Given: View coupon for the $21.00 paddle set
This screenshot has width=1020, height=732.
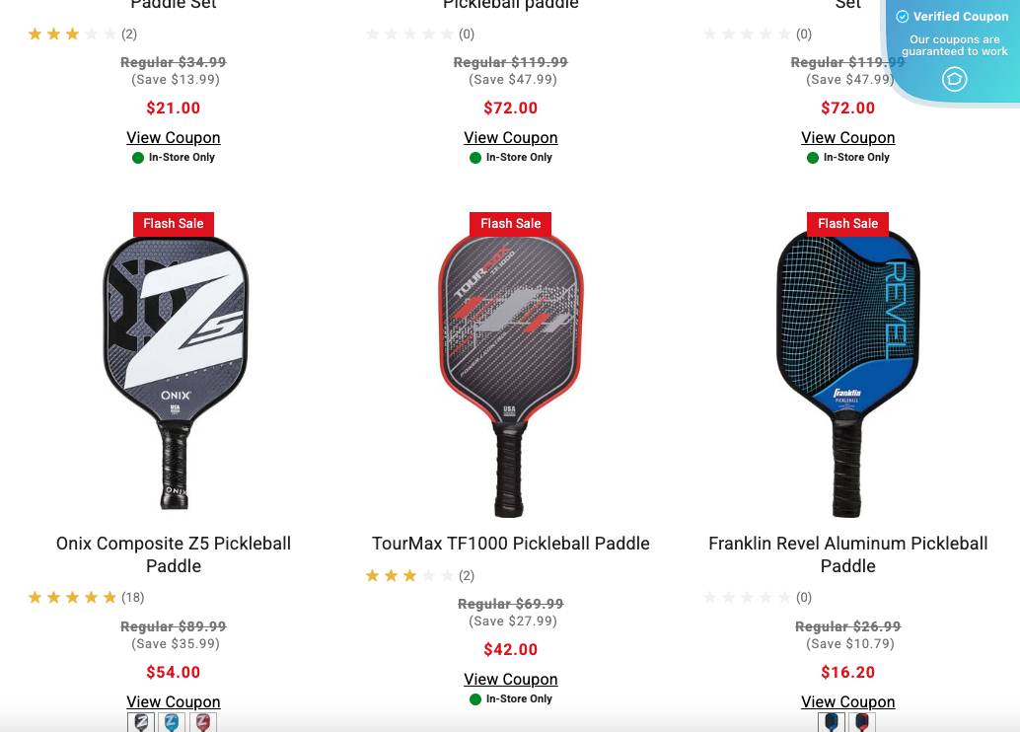Looking at the screenshot, I should pos(174,138).
